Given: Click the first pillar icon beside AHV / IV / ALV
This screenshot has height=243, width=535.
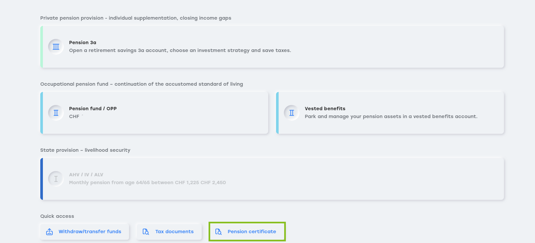Looking at the screenshot, I should click(x=56, y=179).
